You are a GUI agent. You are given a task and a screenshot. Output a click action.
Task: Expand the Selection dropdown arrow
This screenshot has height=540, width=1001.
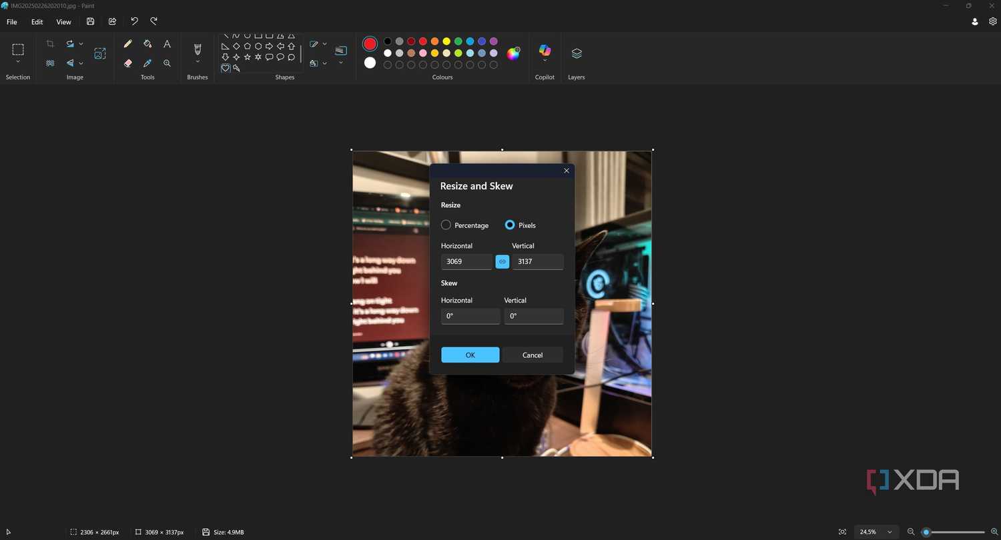pyautogui.click(x=18, y=62)
